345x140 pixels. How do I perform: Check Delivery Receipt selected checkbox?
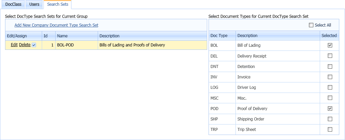click(330, 56)
